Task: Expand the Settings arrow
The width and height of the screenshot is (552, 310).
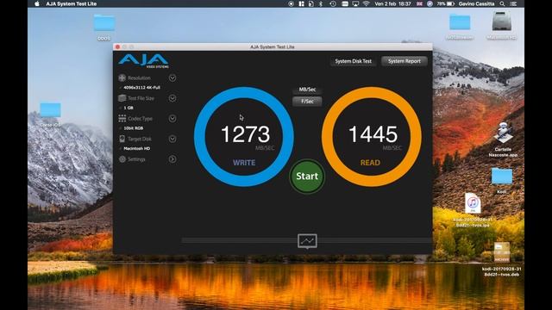Action: point(172,159)
